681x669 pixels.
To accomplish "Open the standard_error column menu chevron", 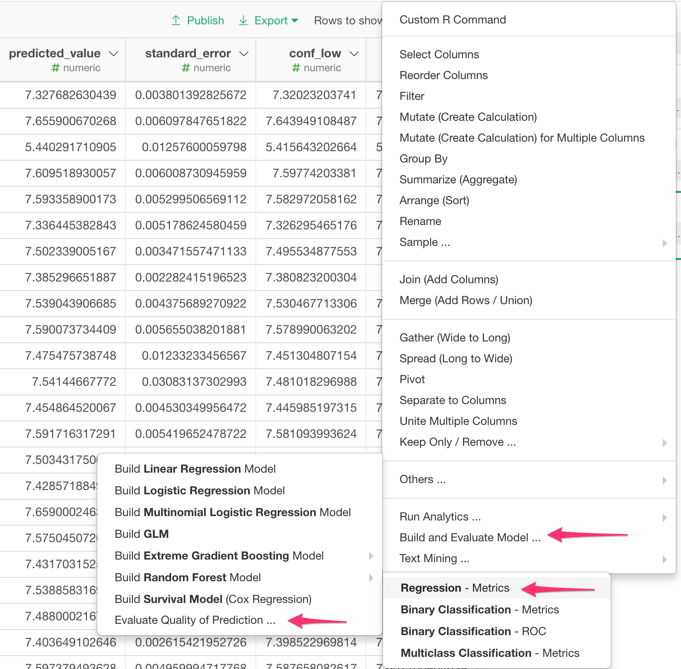I will [244, 53].
